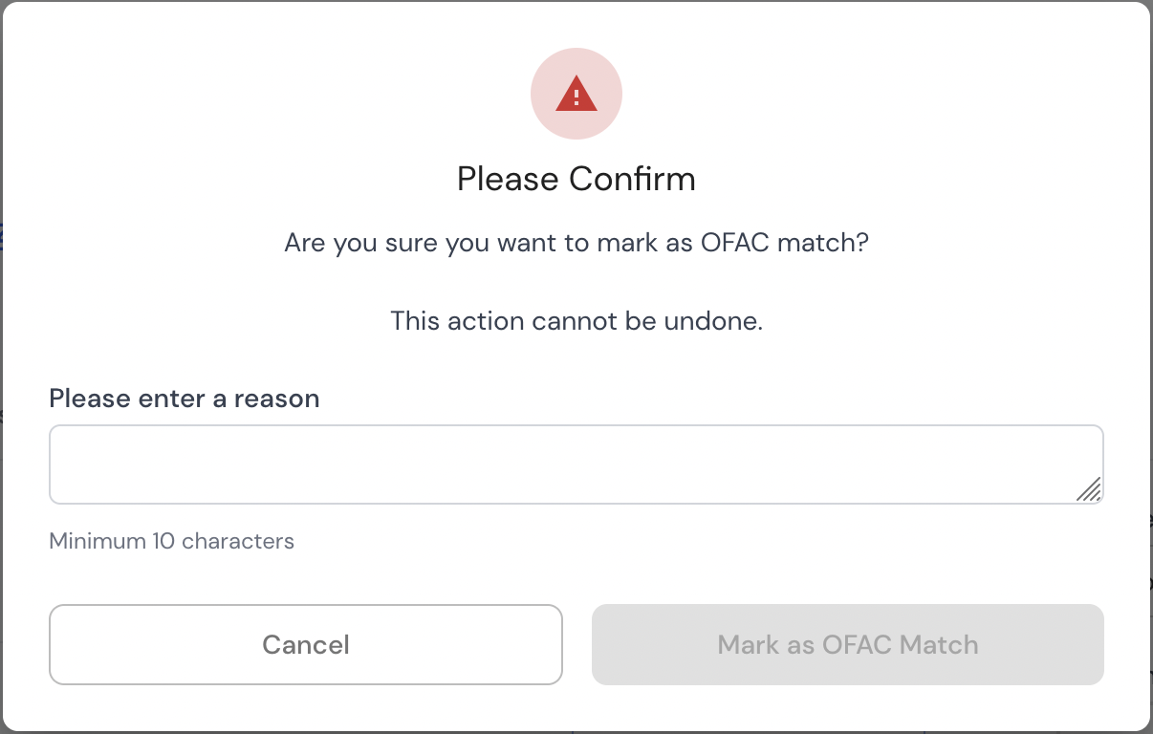Click the disabled Mark as OFAC Match button

click(848, 644)
